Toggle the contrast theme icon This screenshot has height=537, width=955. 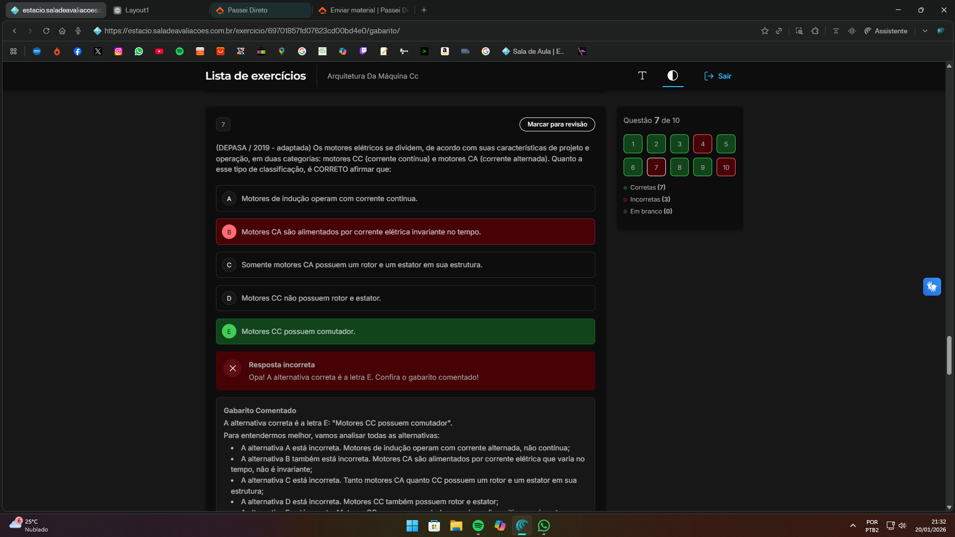(x=672, y=76)
